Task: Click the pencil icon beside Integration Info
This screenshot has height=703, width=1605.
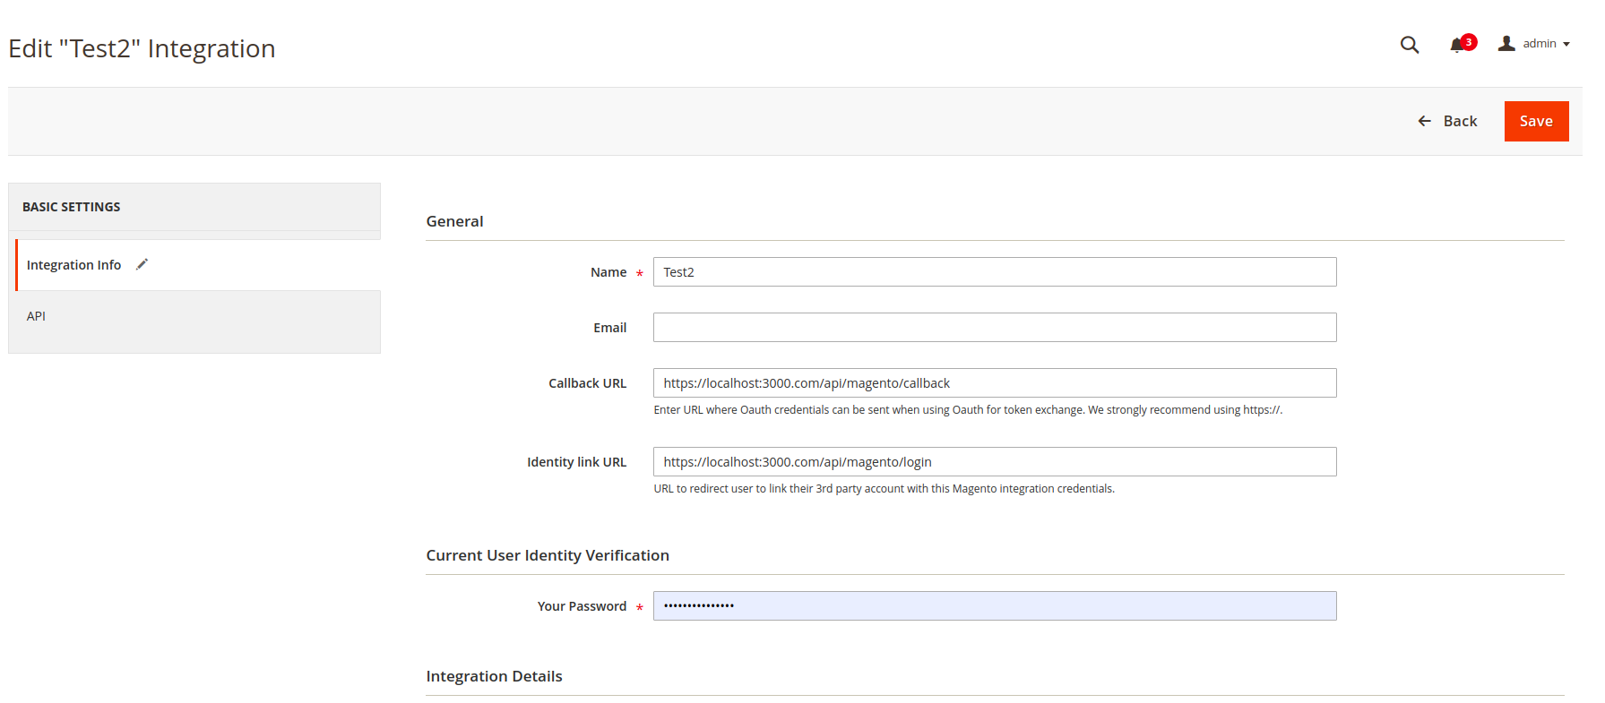Action: (142, 264)
